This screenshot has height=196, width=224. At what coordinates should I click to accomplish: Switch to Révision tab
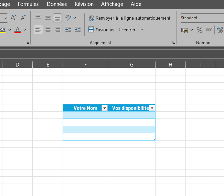pyautogui.click(x=84, y=4)
